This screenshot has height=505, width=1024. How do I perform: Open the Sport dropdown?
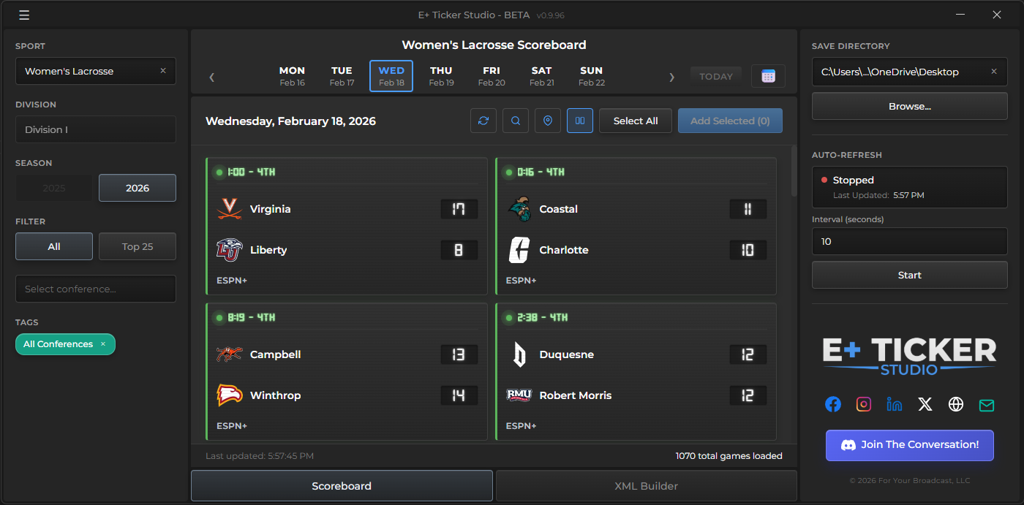(96, 71)
